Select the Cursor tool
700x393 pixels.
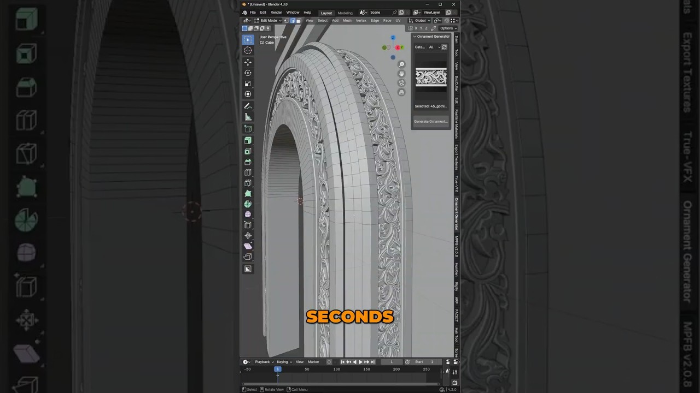pyautogui.click(x=248, y=50)
